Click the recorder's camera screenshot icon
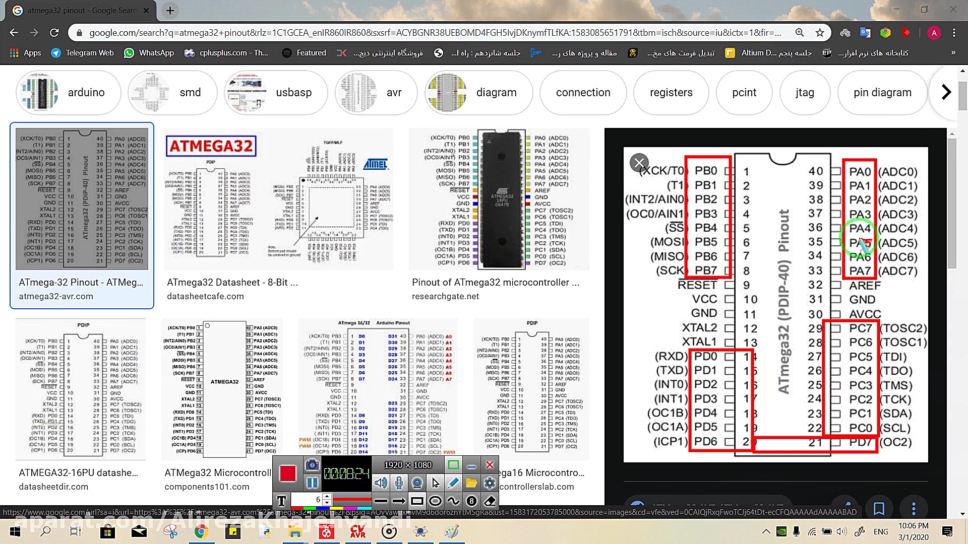The image size is (968, 544). tap(312, 465)
